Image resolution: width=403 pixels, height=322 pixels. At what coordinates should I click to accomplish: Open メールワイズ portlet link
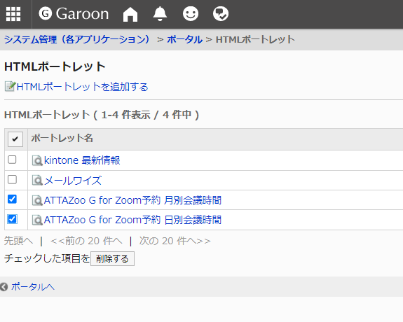click(x=73, y=181)
